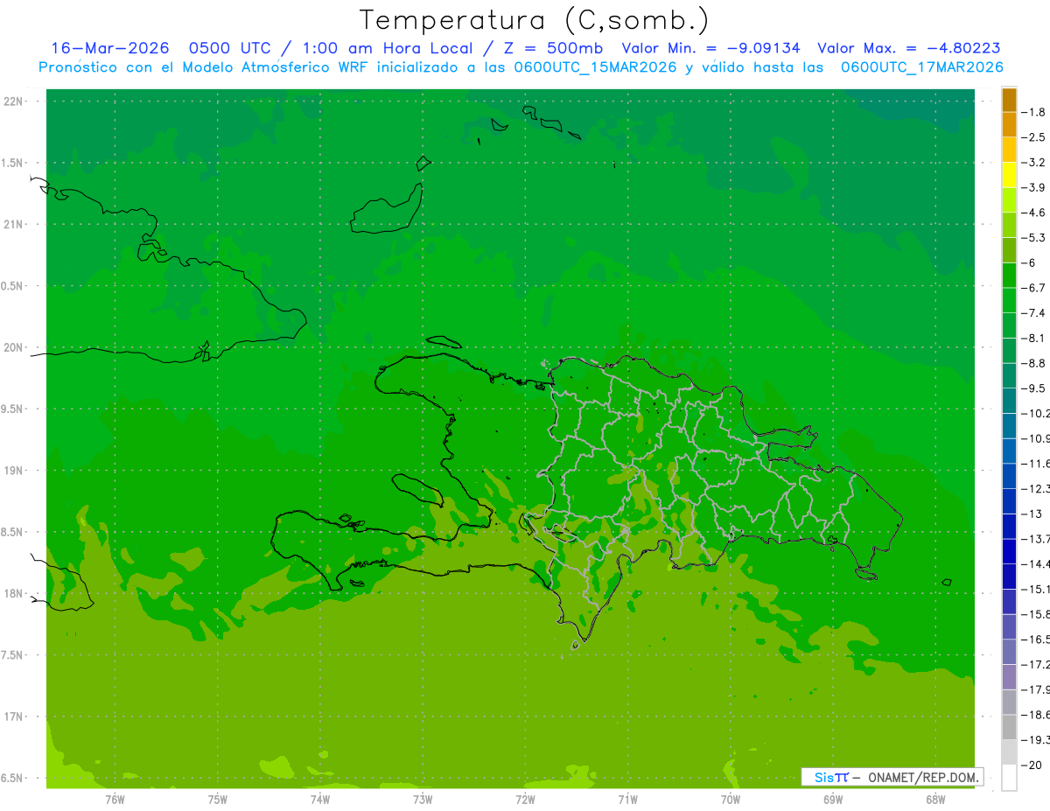Screen dimensions: 1050x811
Task: Click the "17N" latitude label
Action: coord(14,717)
